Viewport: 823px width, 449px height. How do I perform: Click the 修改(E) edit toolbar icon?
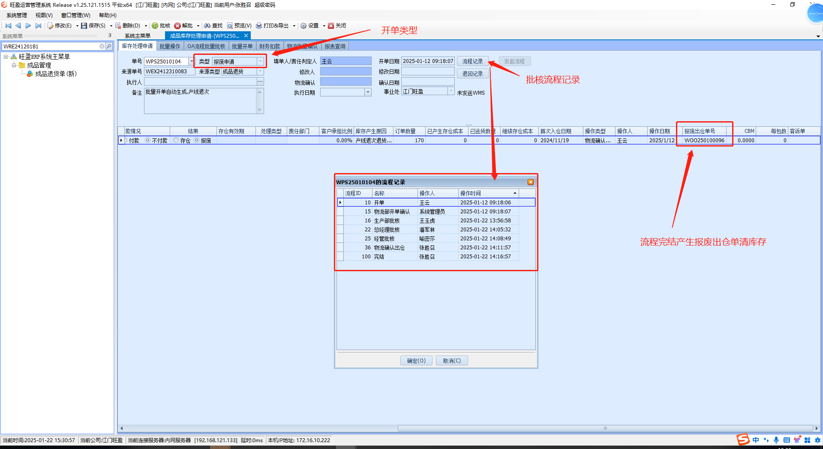(51, 26)
